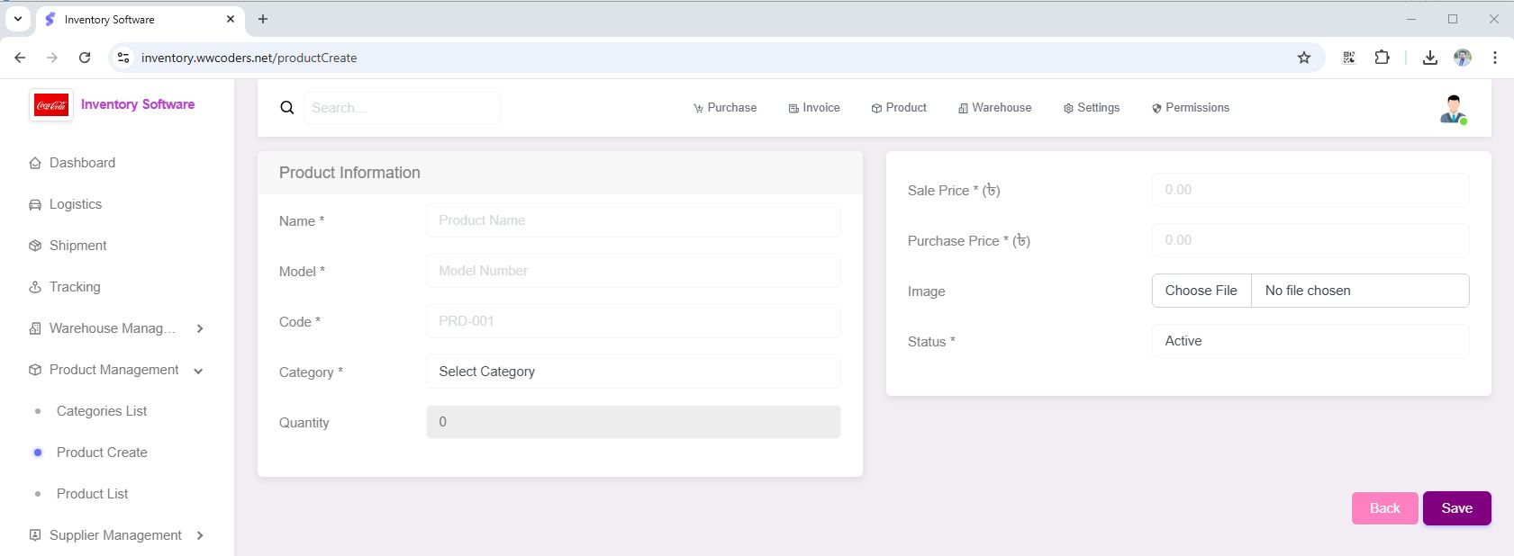This screenshot has height=556, width=1514.
Task: Bookmark this page with star icon
Action: pyautogui.click(x=1303, y=58)
